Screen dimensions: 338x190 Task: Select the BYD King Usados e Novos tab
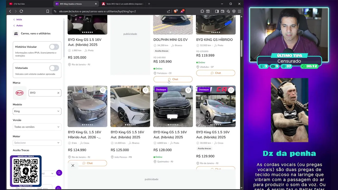[x=74, y=4]
